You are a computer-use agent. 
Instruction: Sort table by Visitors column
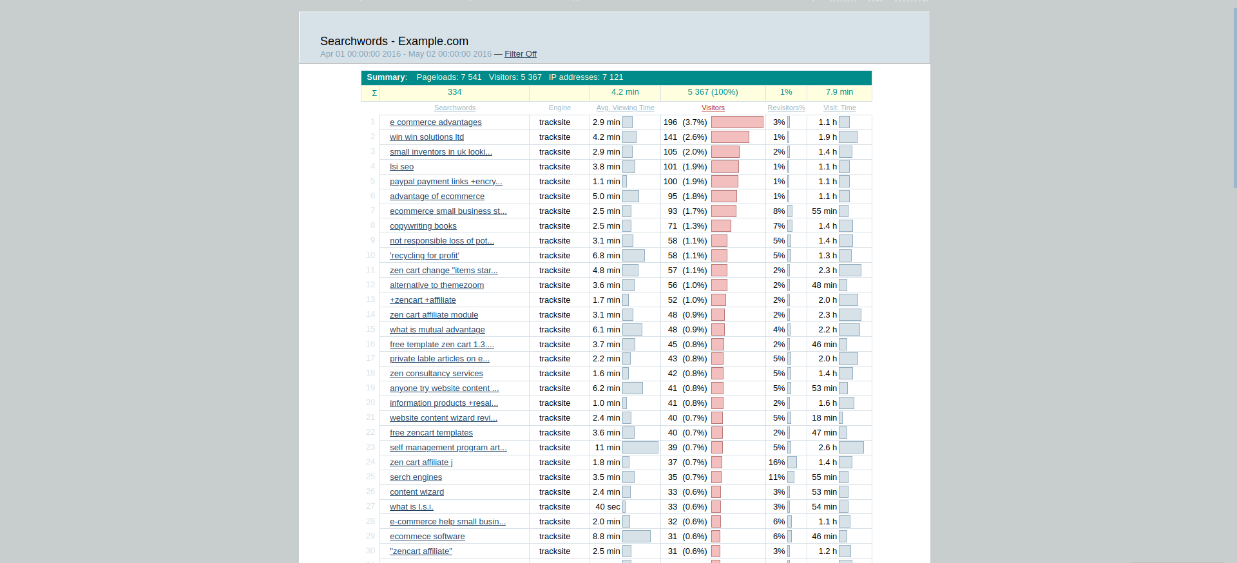[713, 108]
